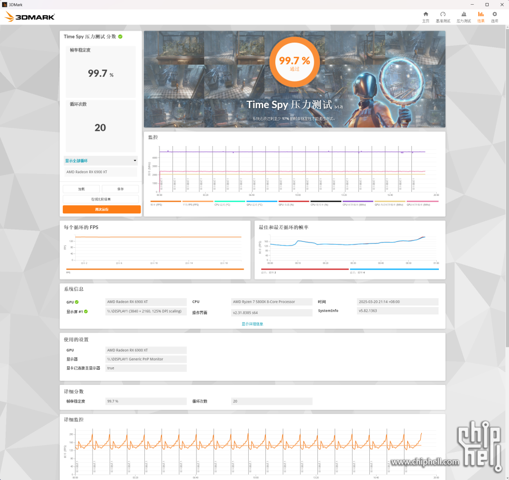Click the orange 再次运行 run again button
The width and height of the screenshot is (509, 480).
(x=102, y=209)
